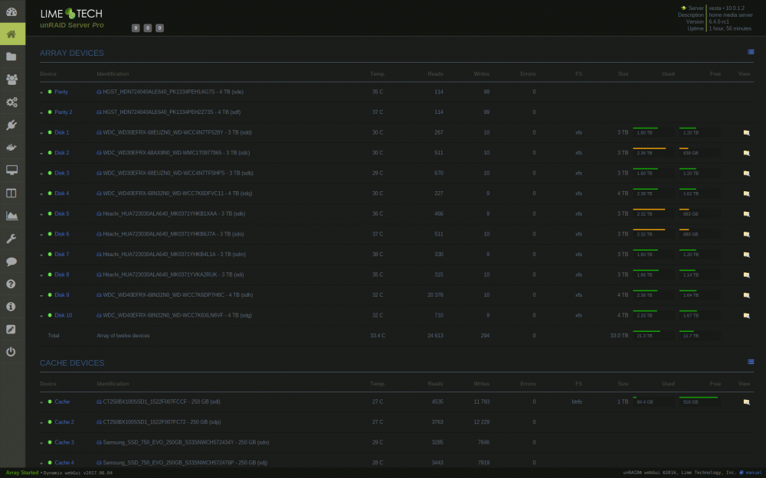Screen dimensions: 766x478
Task: Open the Disk 8 device link
Action: (x=61, y=275)
